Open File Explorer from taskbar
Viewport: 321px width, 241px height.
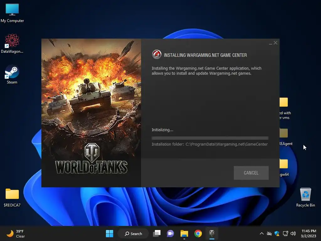tap(184, 233)
